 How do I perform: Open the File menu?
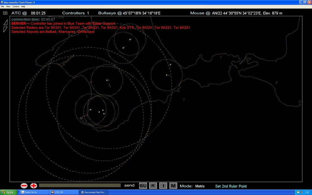(x=2, y=7)
